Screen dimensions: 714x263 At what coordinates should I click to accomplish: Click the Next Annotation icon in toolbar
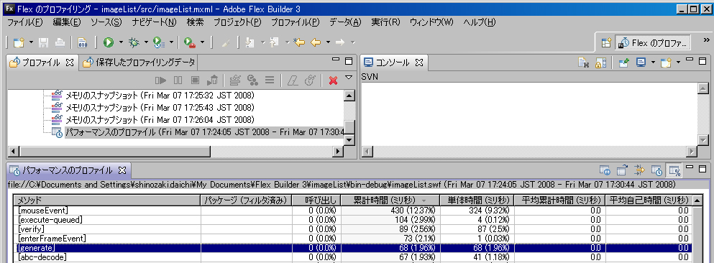coord(250,42)
